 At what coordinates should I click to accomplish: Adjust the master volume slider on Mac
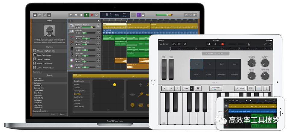coord(164,15)
